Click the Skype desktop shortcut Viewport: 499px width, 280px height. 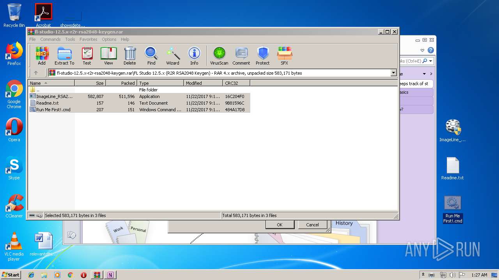click(14, 168)
